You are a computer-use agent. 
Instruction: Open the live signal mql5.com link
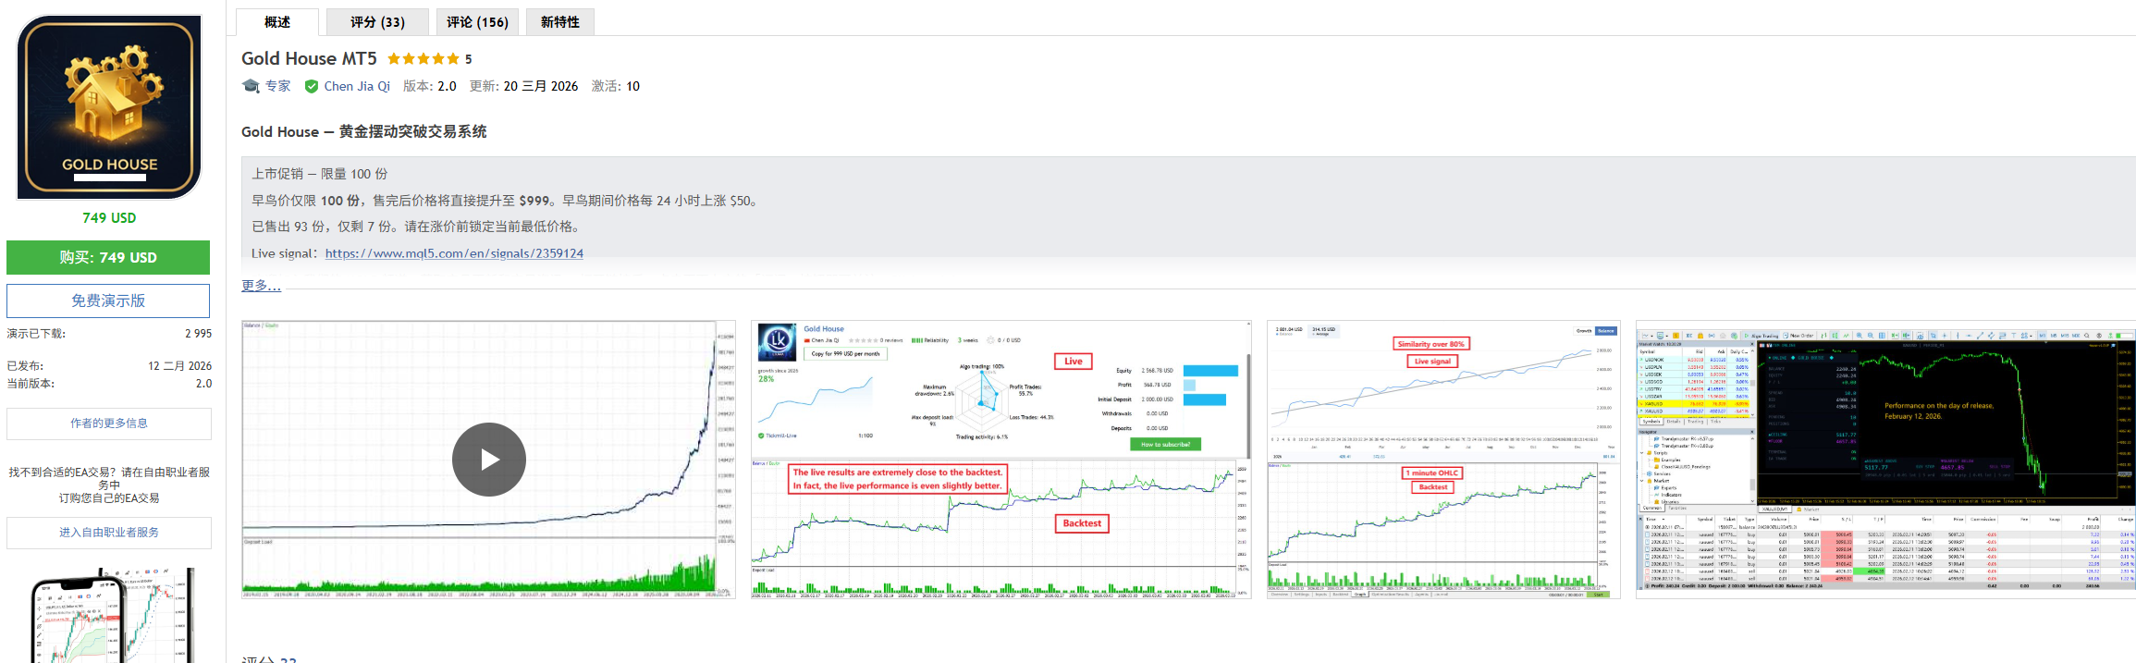tap(454, 253)
